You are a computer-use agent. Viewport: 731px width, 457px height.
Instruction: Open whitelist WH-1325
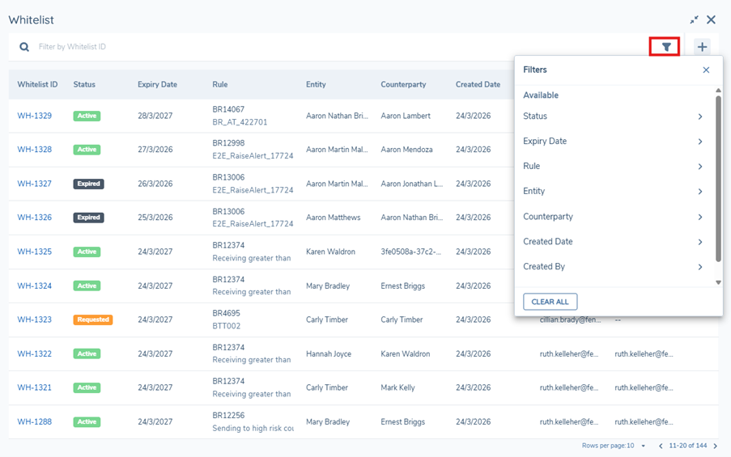tap(35, 252)
